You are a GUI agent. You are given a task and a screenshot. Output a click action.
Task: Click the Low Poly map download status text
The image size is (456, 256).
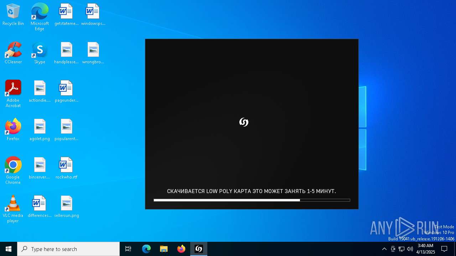(252, 191)
